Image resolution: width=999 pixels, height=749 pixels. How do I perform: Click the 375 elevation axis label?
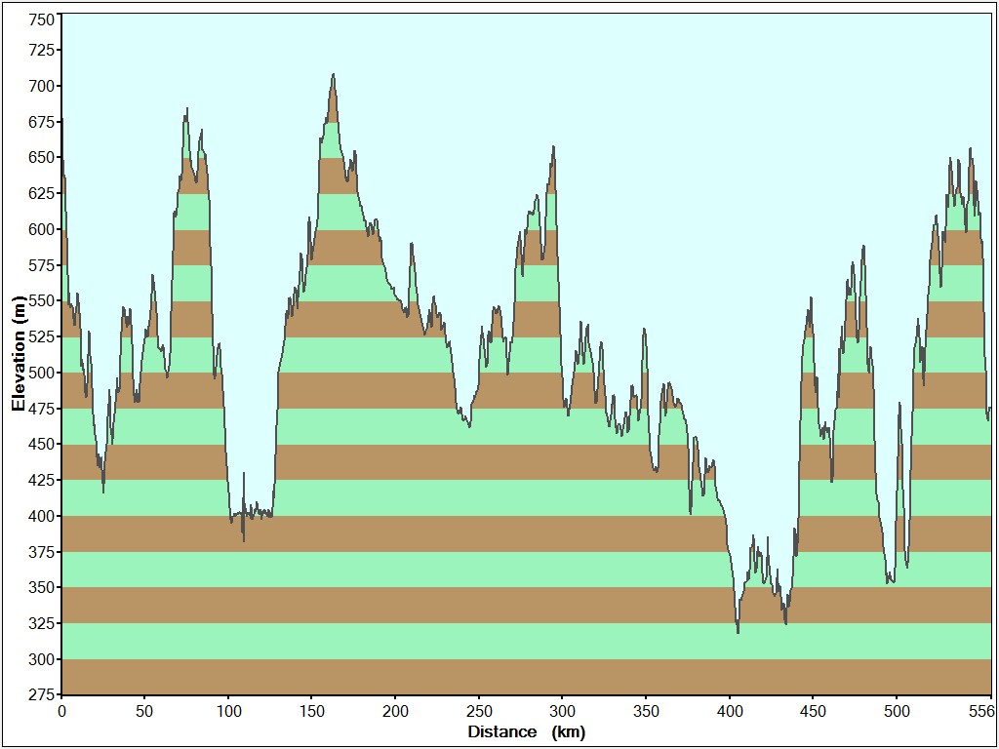[x=41, y=552]
